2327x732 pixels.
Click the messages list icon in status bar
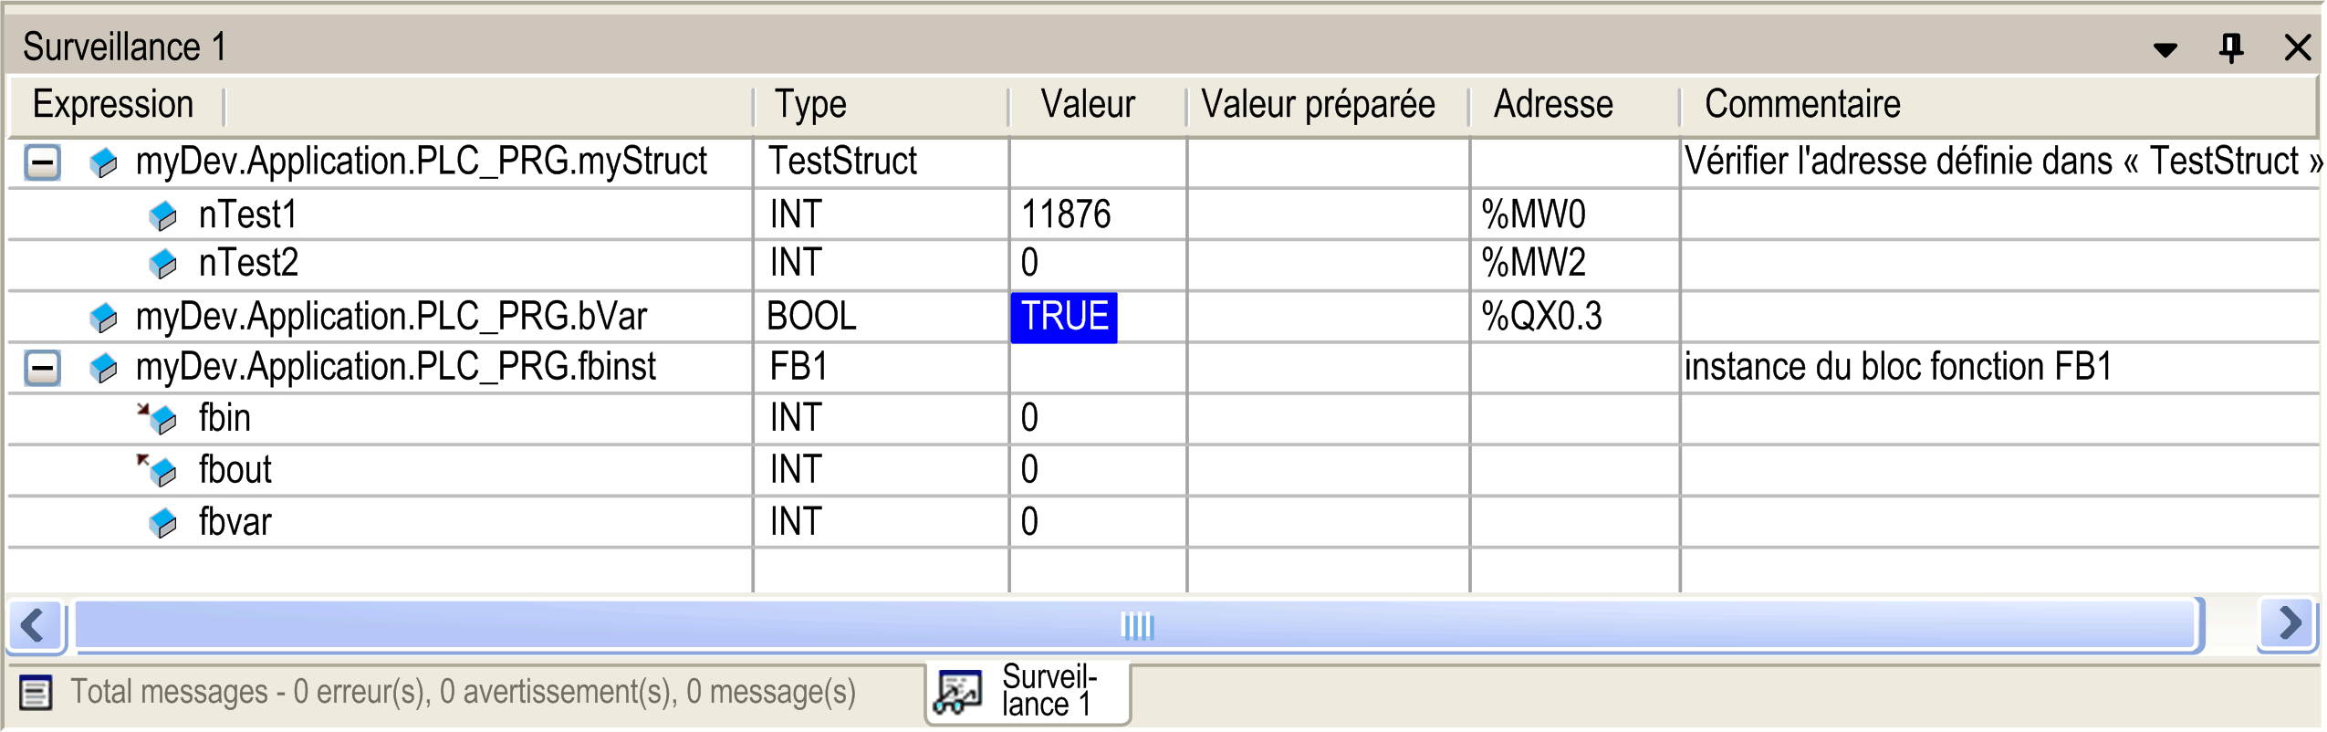tap(36, 693)
